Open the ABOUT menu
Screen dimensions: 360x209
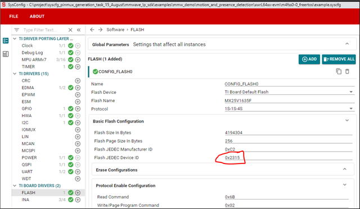click(x=37, y=16)
